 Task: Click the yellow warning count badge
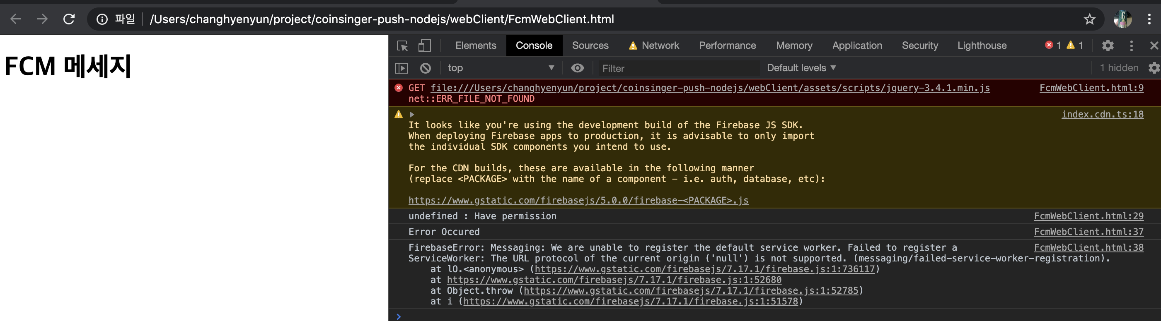click(x=1075, y=45)
